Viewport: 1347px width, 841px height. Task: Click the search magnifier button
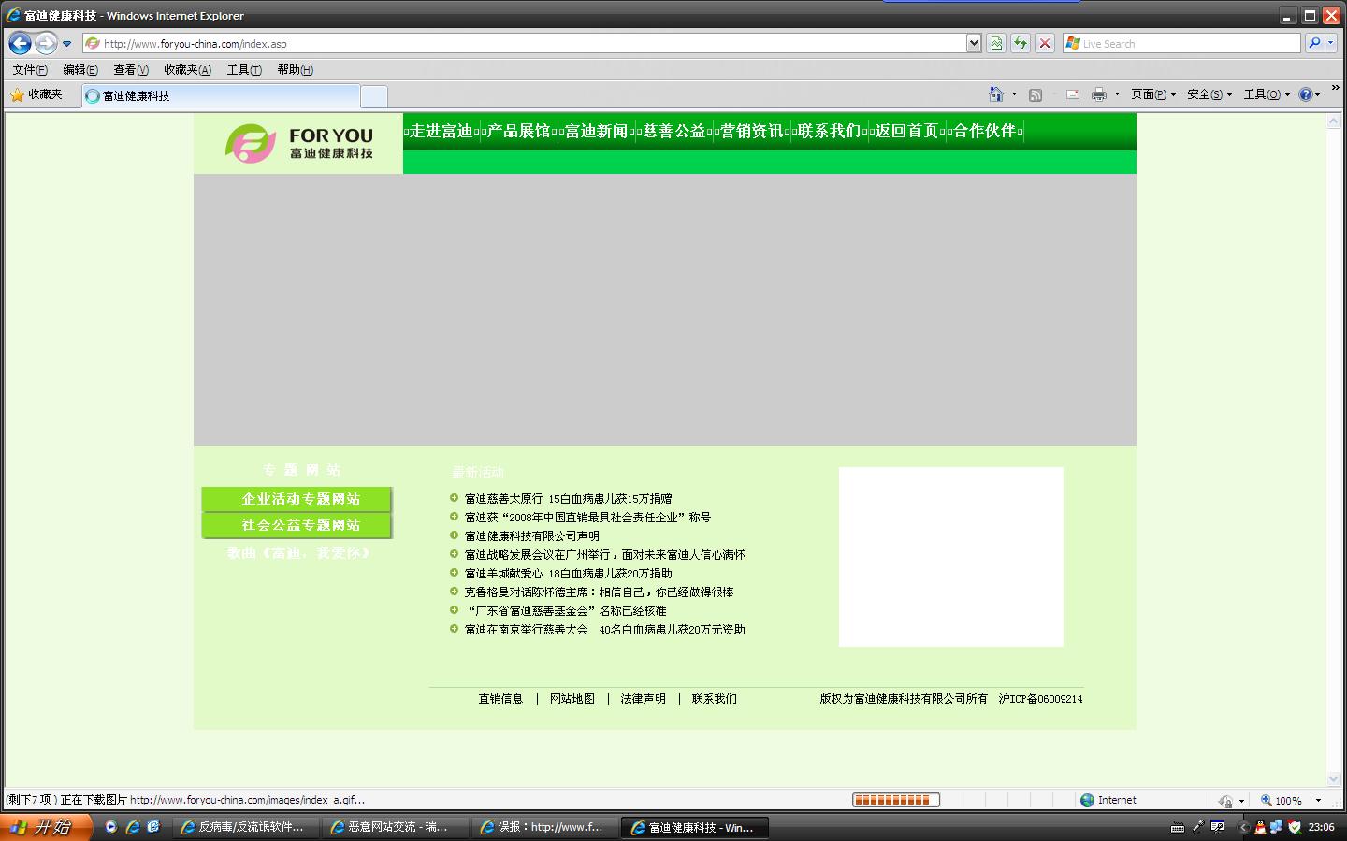pos(1314,43)
